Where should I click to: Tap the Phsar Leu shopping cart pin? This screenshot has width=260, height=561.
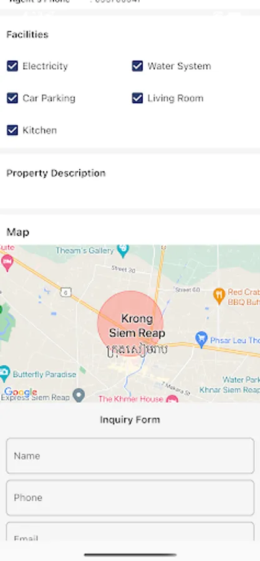coord(201,340)
